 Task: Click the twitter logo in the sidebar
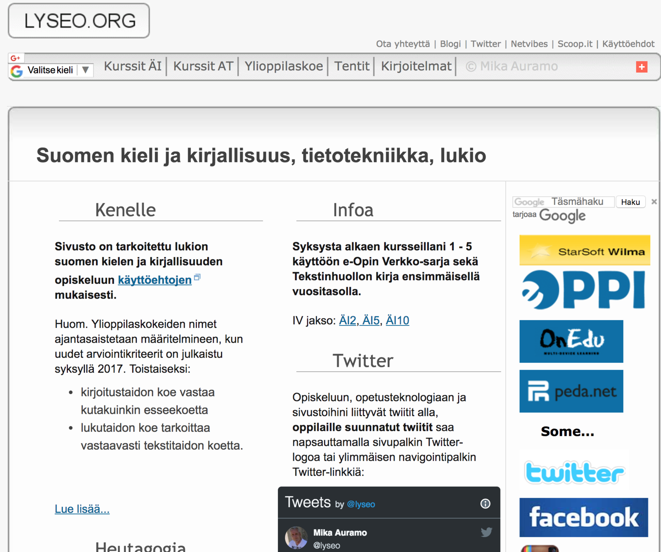pyautogui.click(x=574, y=472)
